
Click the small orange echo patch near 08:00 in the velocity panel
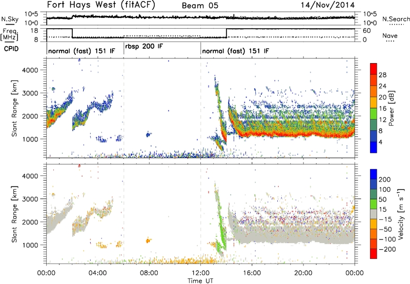click(x=148, y=240)
